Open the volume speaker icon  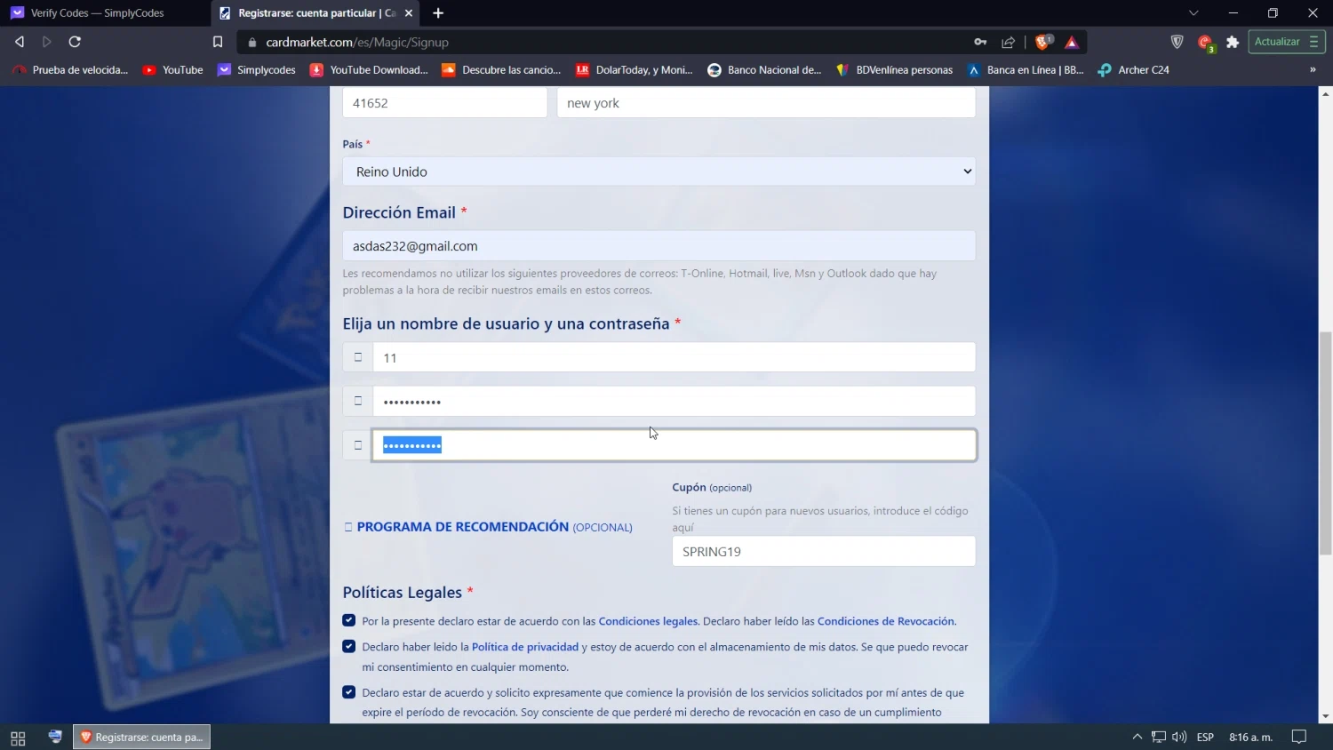coord(1179,737)
